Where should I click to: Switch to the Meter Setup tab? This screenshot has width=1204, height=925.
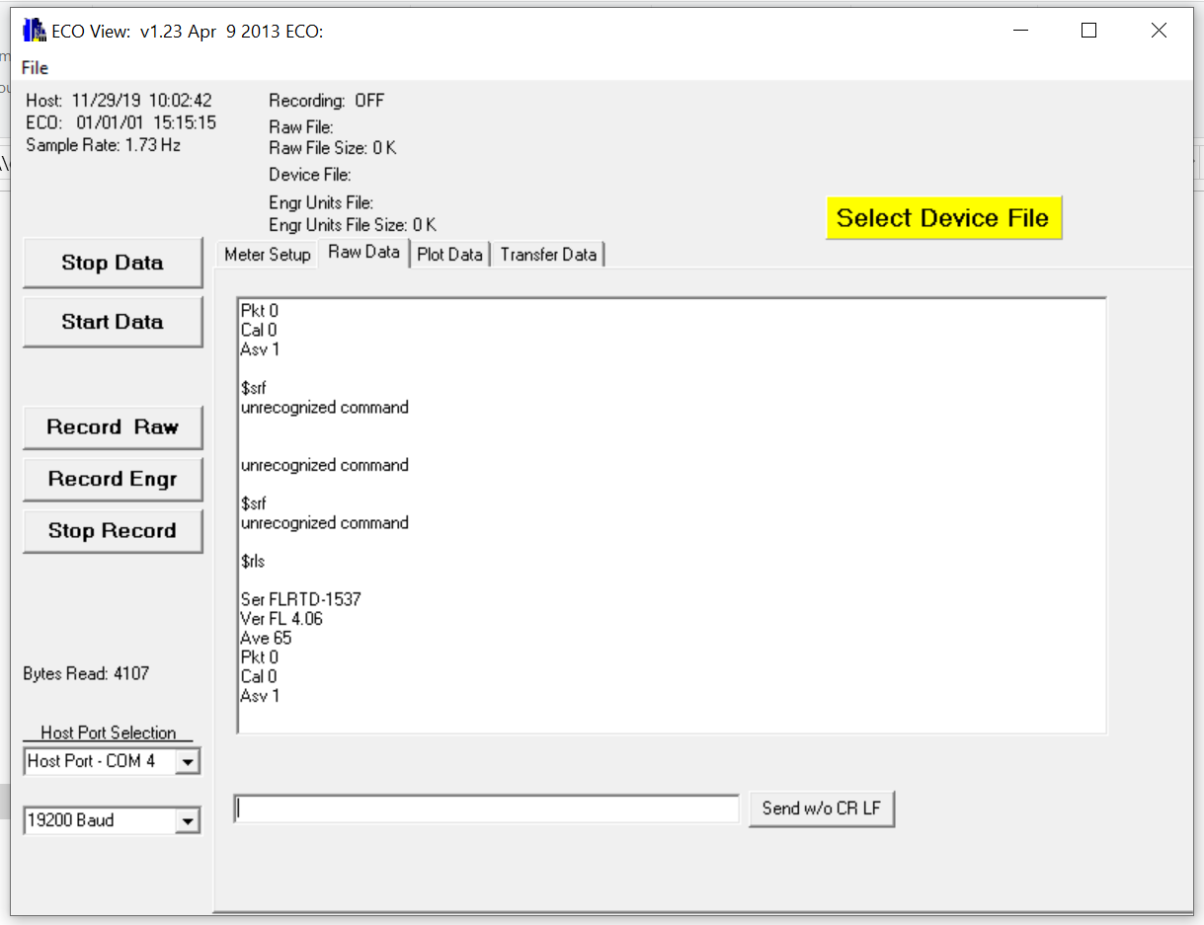(x=267, y=255)
